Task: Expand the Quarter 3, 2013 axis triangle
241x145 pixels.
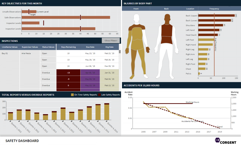Action: point(63,121)
